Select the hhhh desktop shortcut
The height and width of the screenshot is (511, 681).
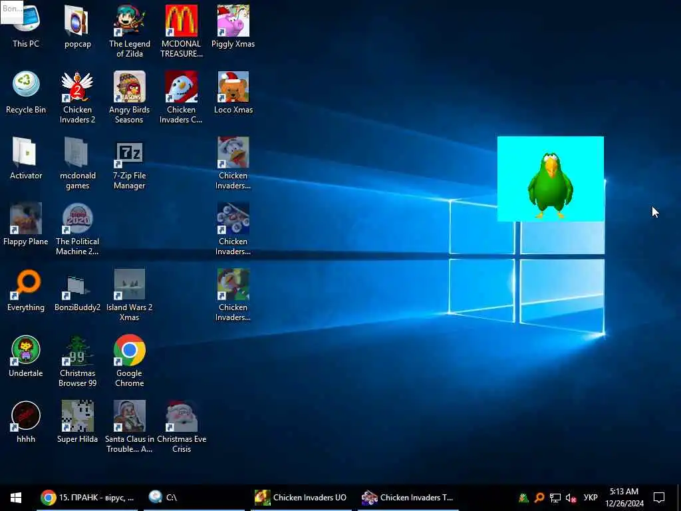click(26, 422)
